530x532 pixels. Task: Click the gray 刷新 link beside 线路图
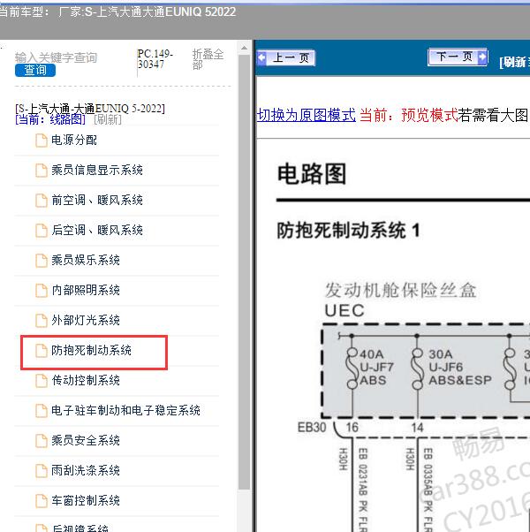(x=108, y=119)
